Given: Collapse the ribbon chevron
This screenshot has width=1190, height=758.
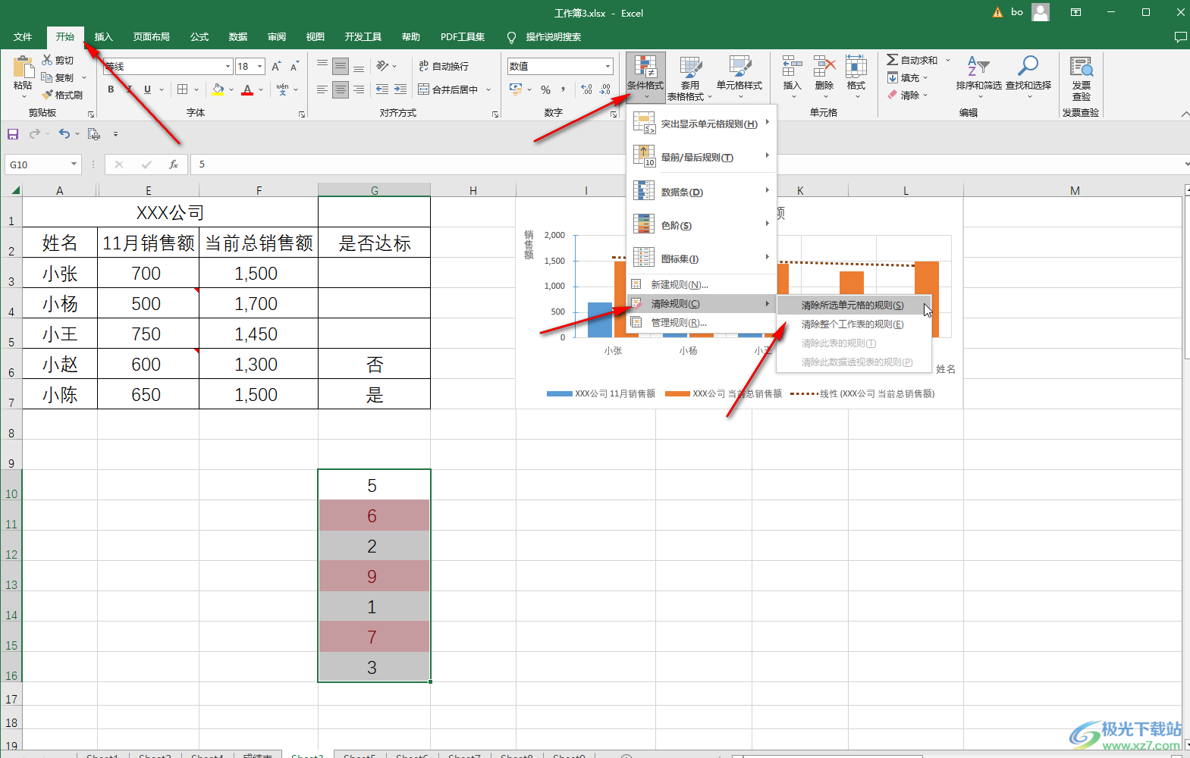Looking at the screenshot, I should [x=1185, y=114].
